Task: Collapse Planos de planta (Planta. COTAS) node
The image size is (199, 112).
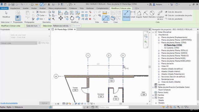Action: (159, 43)
